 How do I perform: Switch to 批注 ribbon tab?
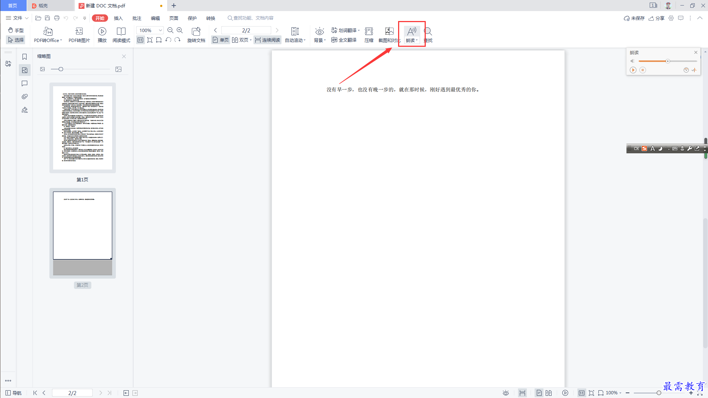pos(137,18)
